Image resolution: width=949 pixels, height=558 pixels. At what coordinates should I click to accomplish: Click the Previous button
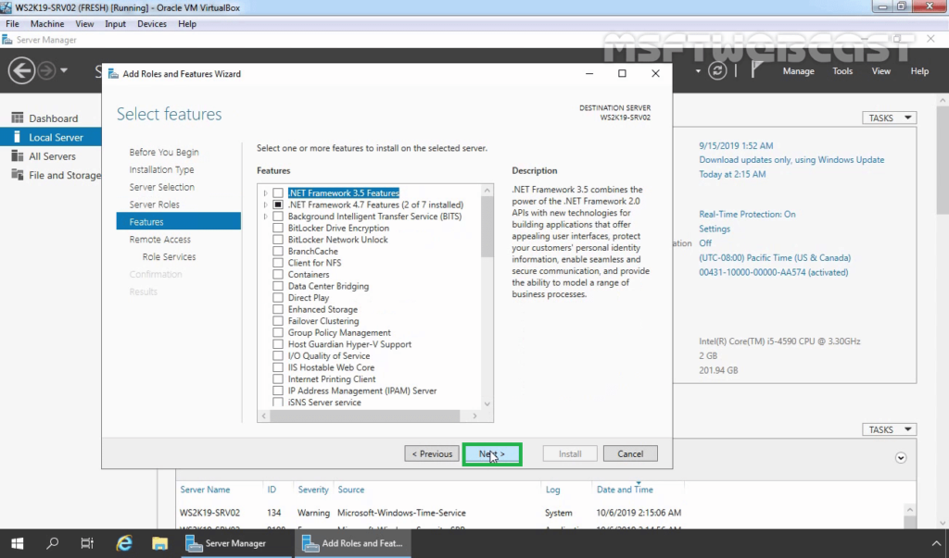click(432, 454)
